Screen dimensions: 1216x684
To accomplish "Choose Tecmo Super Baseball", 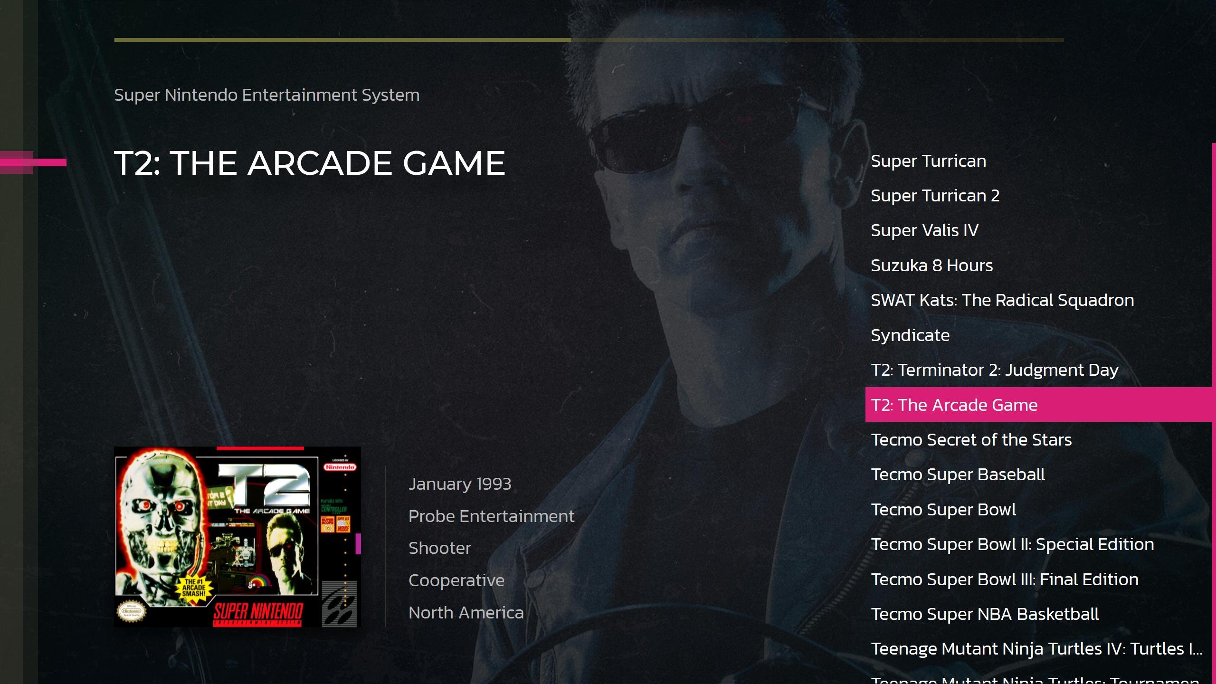I will click(958, 475).
